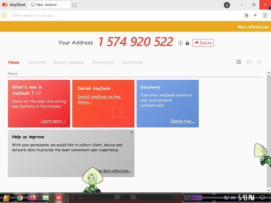Click the connection status circle icon
271x203 pixels.
4,15
